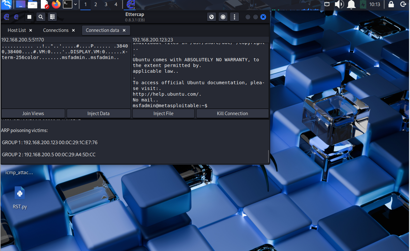This screenshot has width=410, height=251.
Task: Click the lock screen padlock icon
Action: coord(391,4)
